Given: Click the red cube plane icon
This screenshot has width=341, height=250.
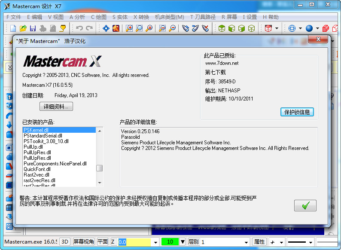Looking at the screenshot, I should [x=268, y=28].
